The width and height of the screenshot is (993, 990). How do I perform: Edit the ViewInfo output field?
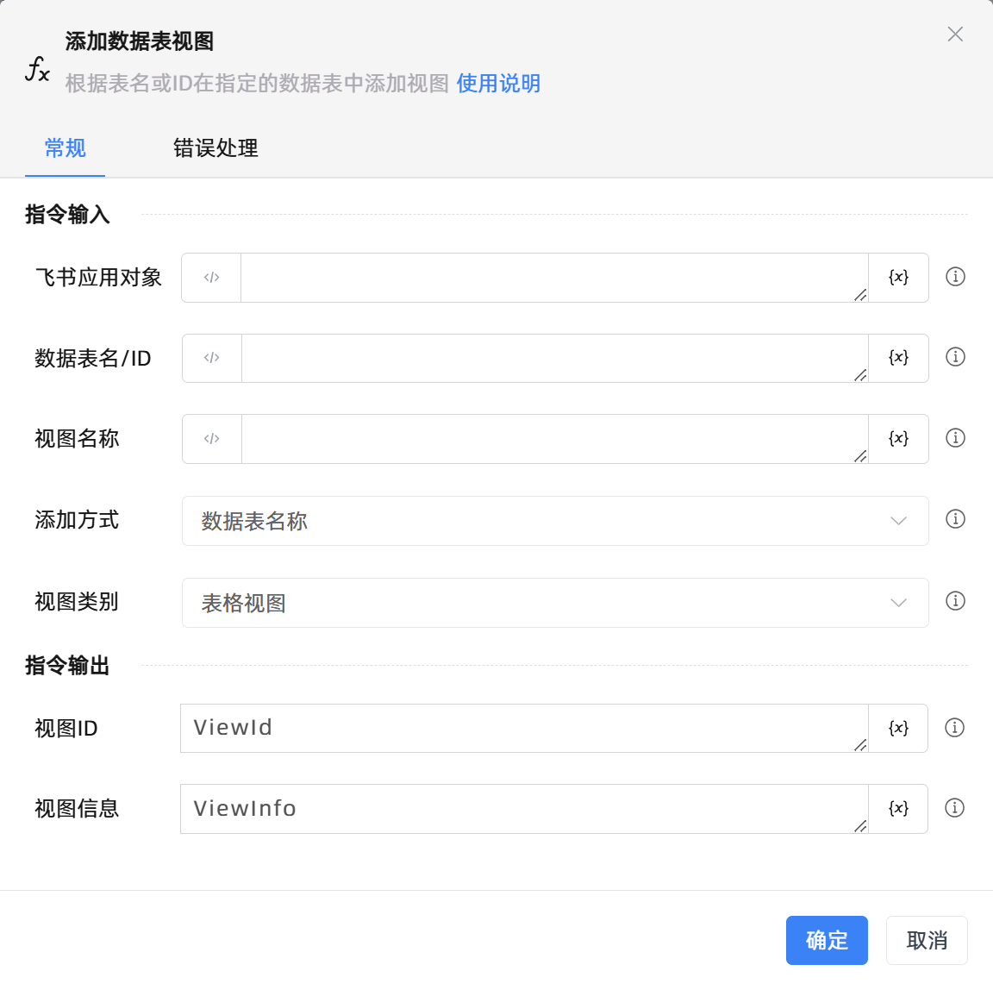[524, 809]
